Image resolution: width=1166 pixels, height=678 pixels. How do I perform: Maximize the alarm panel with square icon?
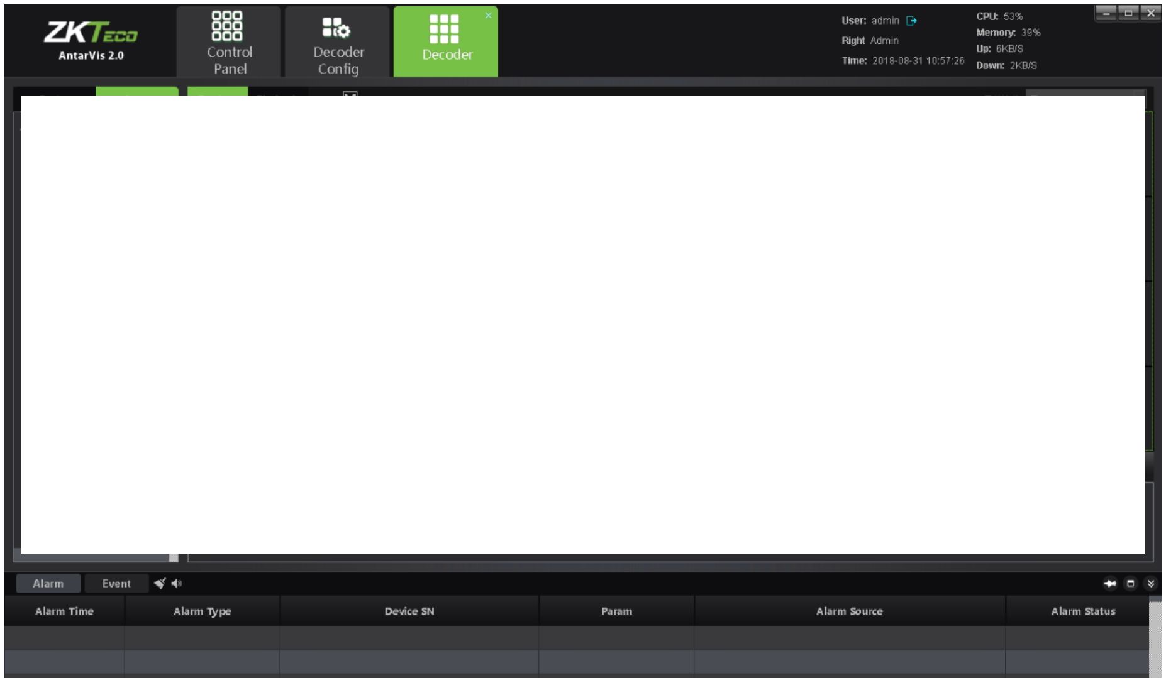(x=1130, y=584)
